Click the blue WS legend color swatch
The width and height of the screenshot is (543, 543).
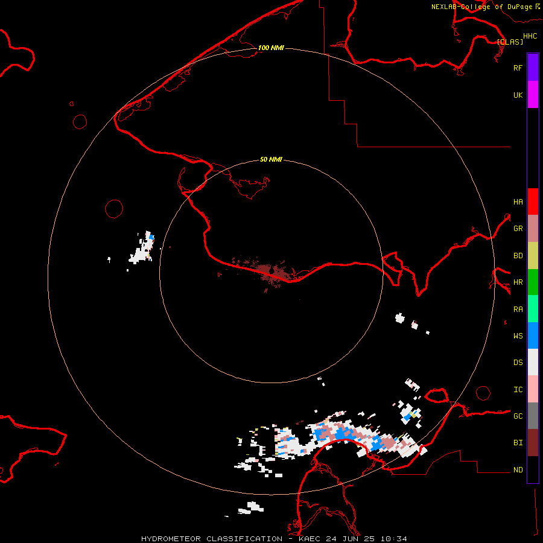tap(533, 335)
